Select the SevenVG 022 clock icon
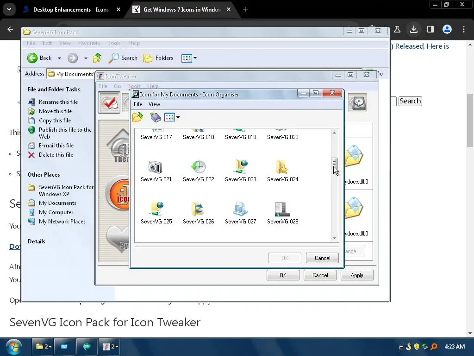 [x=198, y=167]
